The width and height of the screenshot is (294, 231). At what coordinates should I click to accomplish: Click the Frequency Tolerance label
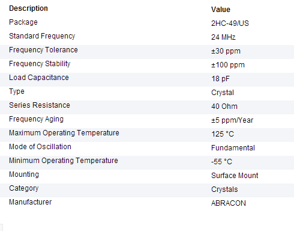[43, 50]
